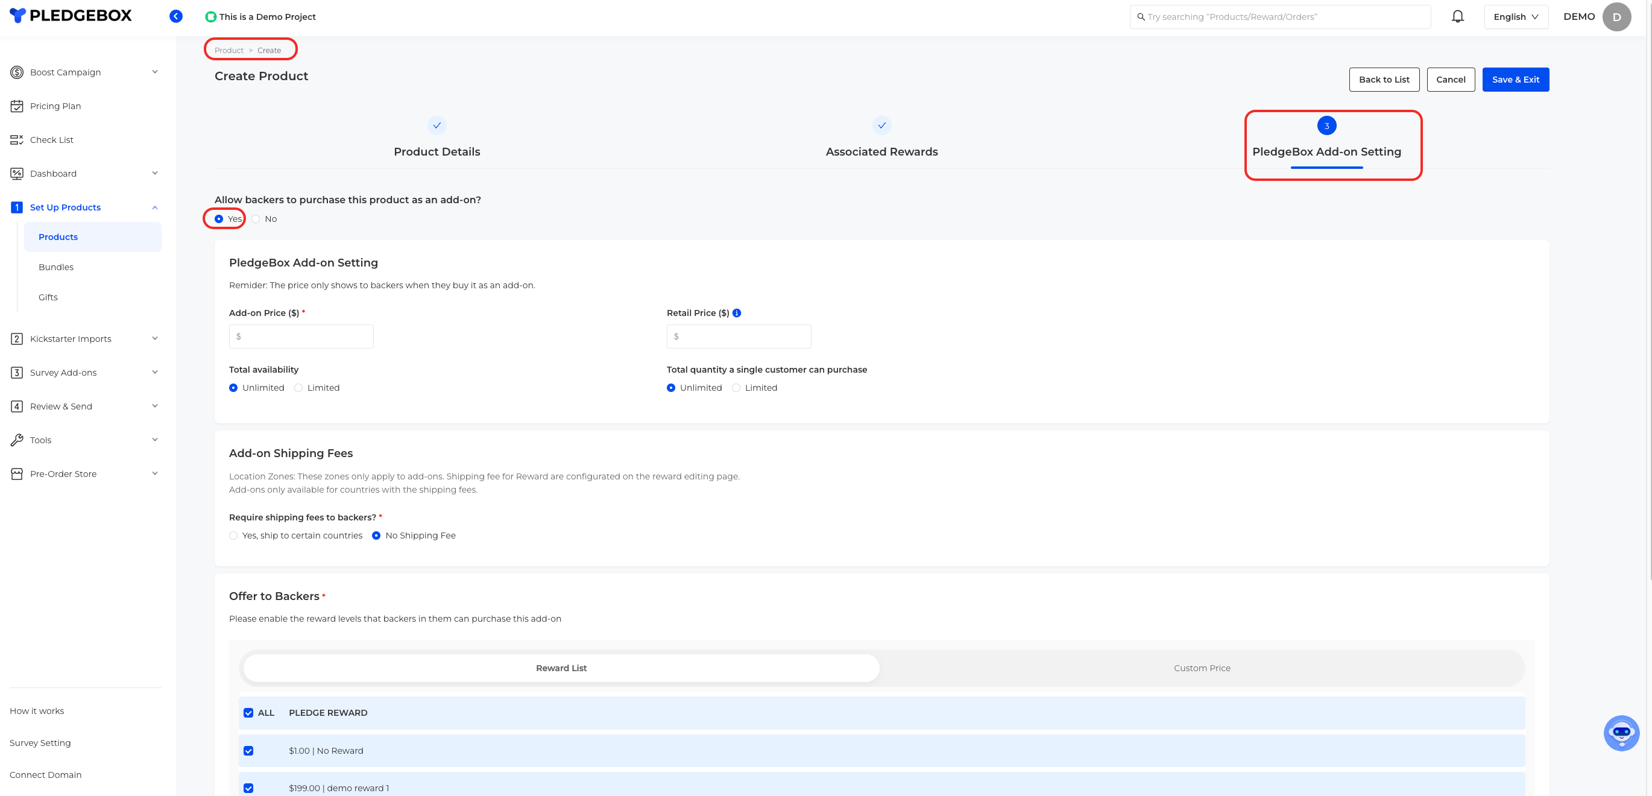Open the chatbot assistant icon

point(1621,733)
